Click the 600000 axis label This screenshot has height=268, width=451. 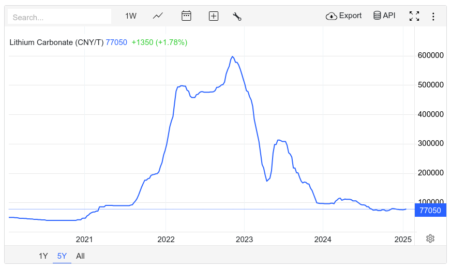[x=431, y=55]
